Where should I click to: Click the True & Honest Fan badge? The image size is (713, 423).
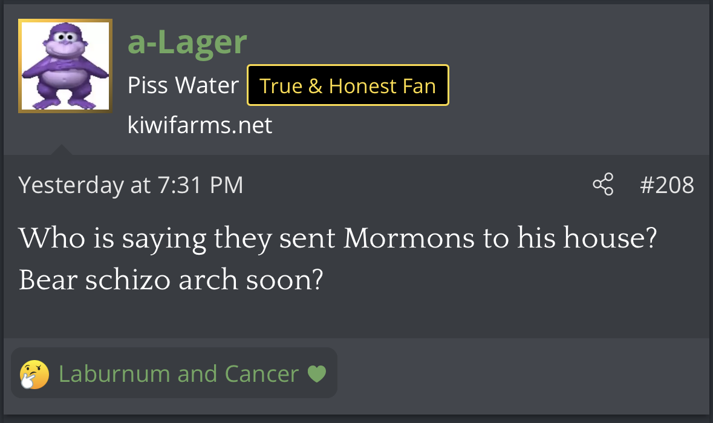[348, 85]
